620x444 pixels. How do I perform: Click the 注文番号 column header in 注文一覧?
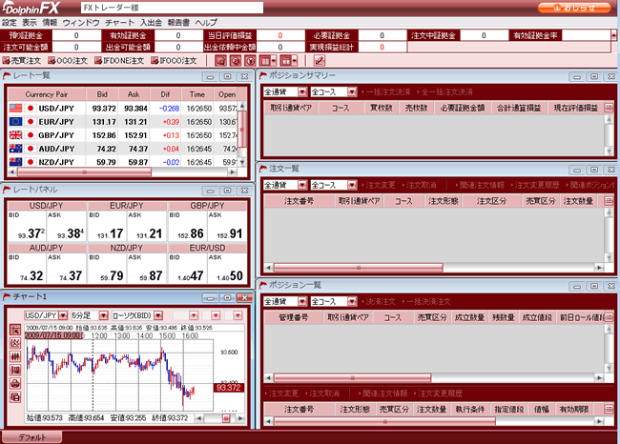click(x=299, y=201)
